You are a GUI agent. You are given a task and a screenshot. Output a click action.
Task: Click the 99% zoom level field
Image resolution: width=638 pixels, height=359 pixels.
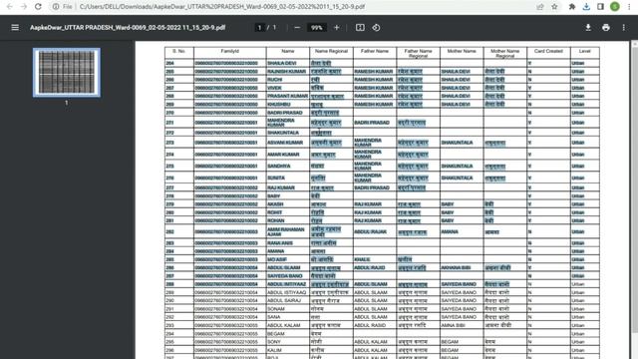(x=317, y=28)
